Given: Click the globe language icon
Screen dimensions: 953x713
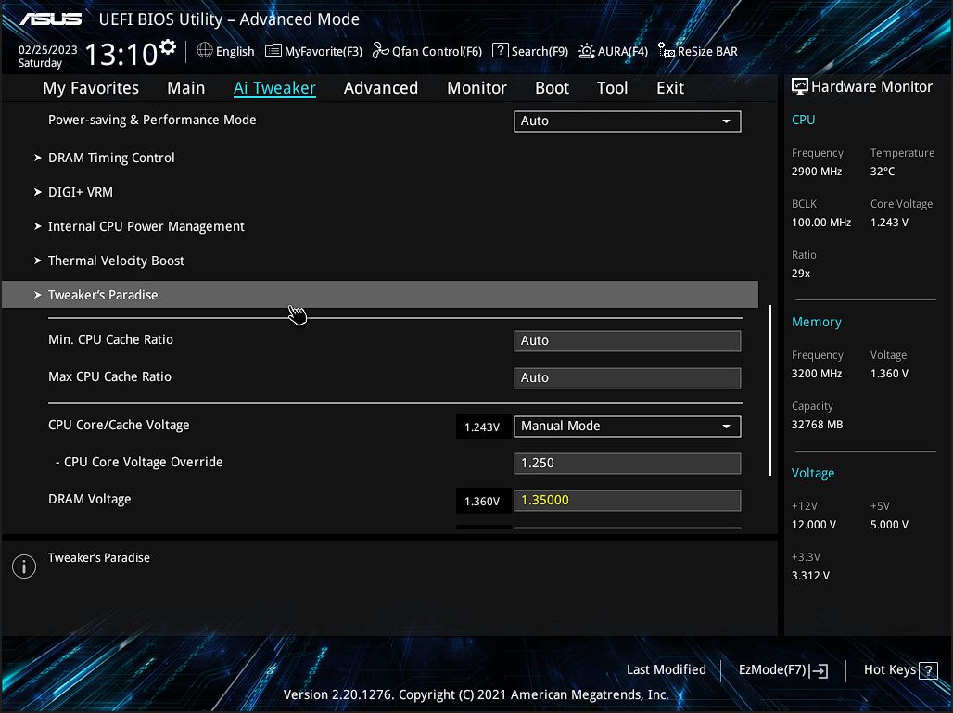Looking at the screenshot, I should [x=205, y=50].
